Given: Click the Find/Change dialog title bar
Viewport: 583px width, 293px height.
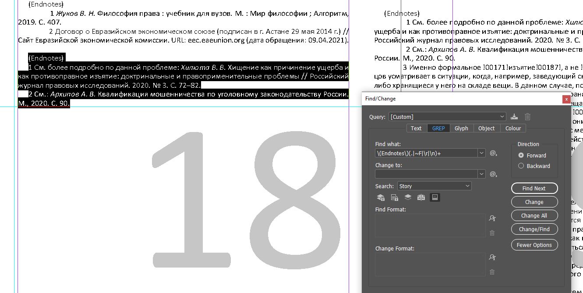Looking at the screenshot, I should tap(462, 99).
